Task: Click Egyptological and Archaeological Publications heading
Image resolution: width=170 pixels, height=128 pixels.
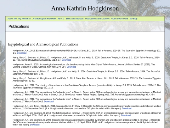Action: click(x=43, y=44)
